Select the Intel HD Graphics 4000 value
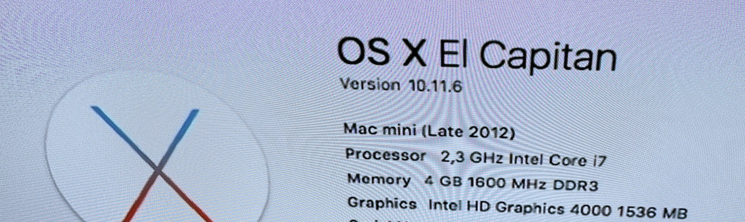This screenshot has height=222, width=745. 517,208
